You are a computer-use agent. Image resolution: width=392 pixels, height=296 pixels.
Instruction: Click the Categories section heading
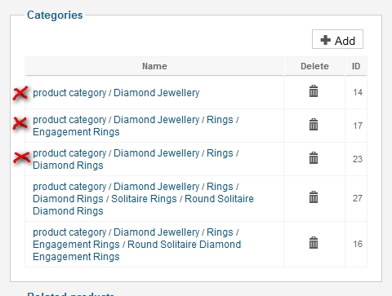(55, 15)
